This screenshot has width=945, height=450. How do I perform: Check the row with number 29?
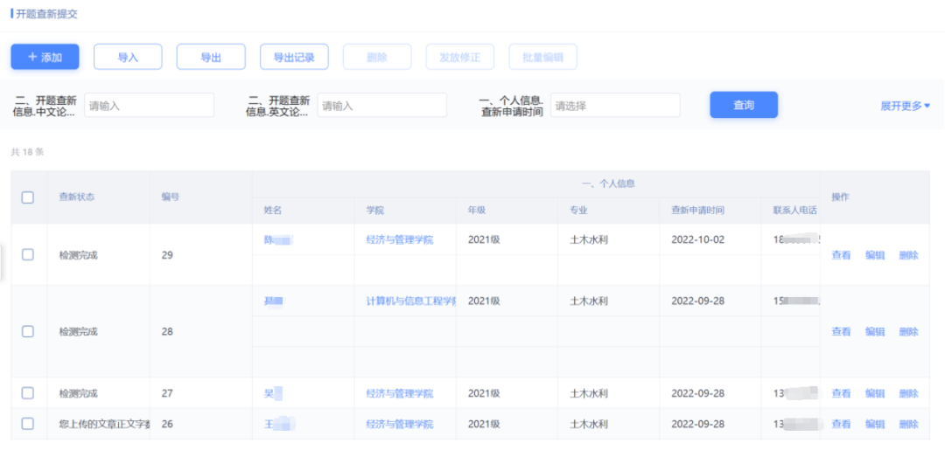[28, 254]
